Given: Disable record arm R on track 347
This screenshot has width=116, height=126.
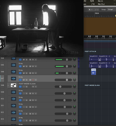Looking at the screenshot, I should click(x=33, y=80).
